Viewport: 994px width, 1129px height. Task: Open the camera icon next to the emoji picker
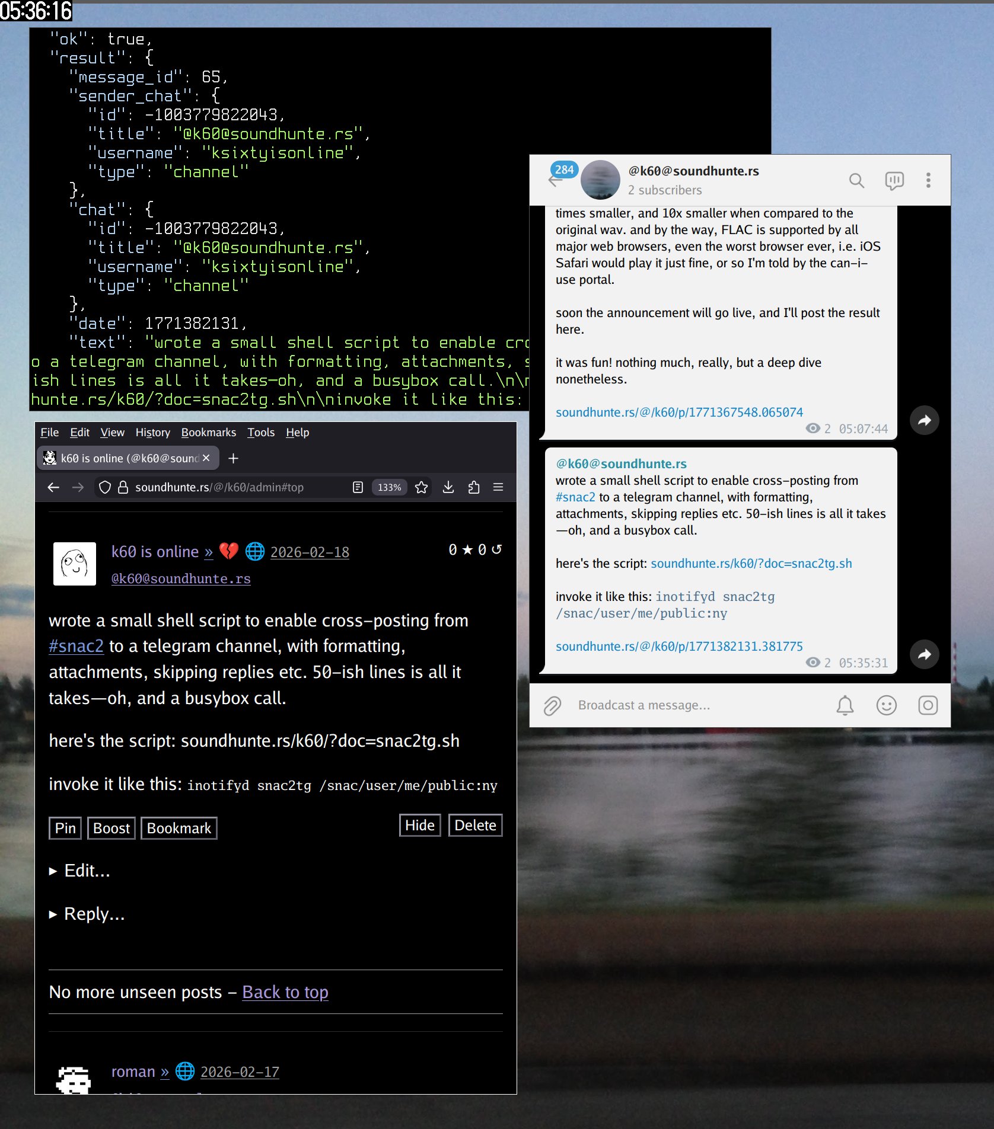(928, 705)
